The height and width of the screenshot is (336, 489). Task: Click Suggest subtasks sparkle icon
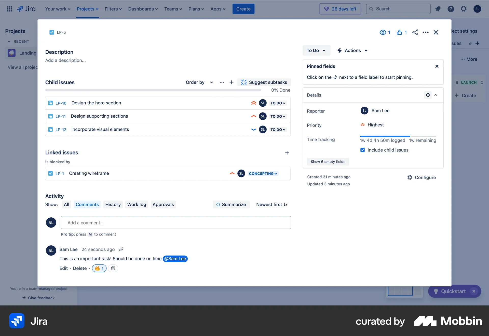pyautogui.click(x=243, y=82)
